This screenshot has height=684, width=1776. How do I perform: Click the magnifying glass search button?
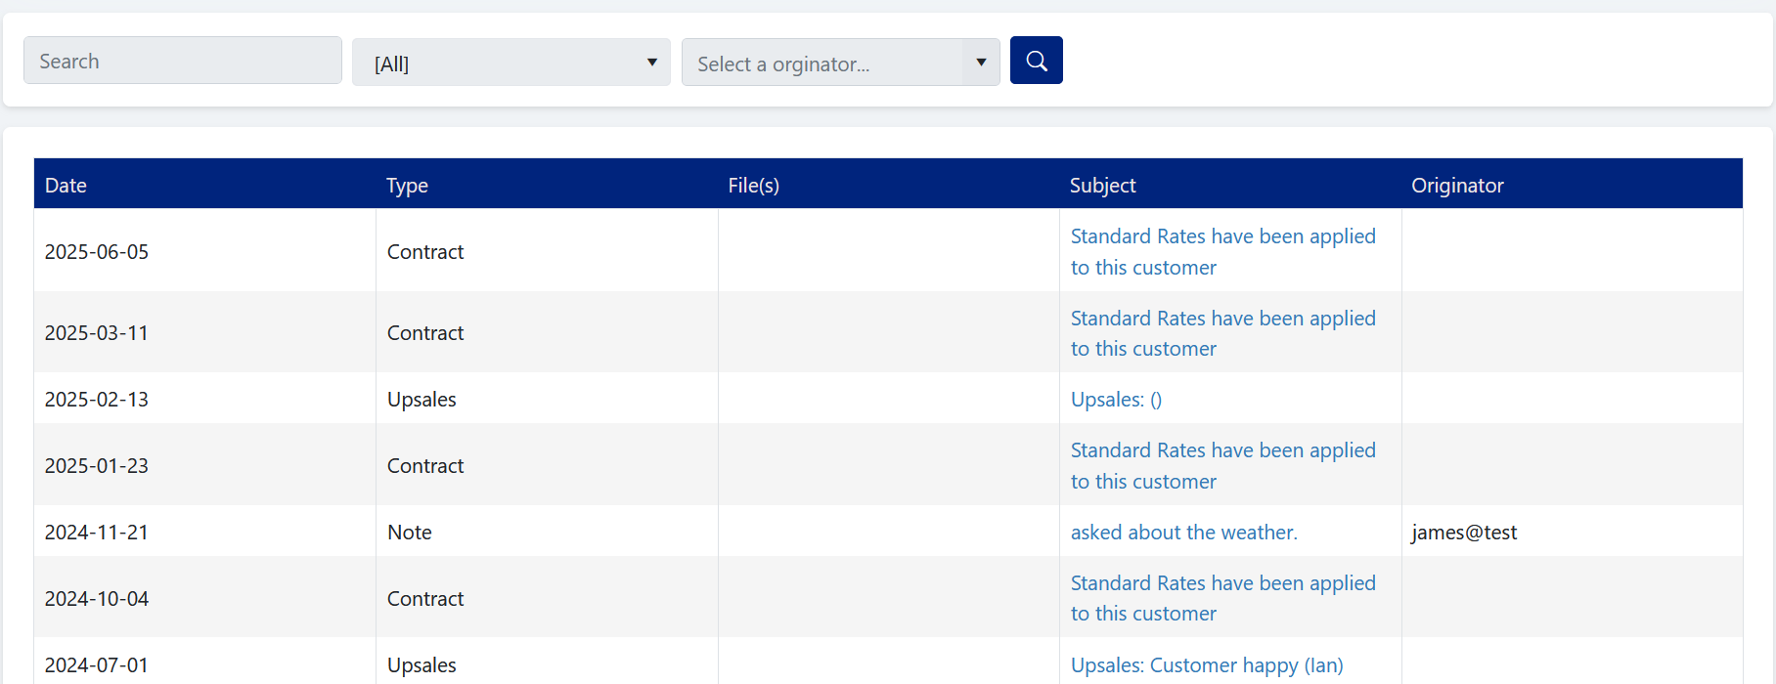1036,61
